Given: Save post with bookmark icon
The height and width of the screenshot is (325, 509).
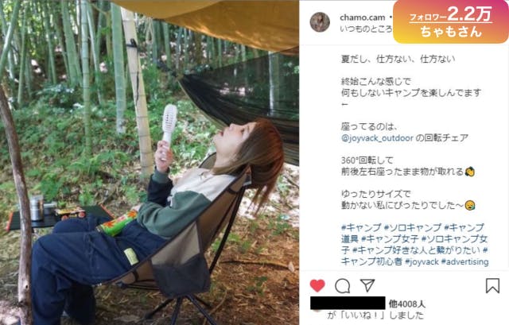Looking at the screenshot, I should 492,286.
